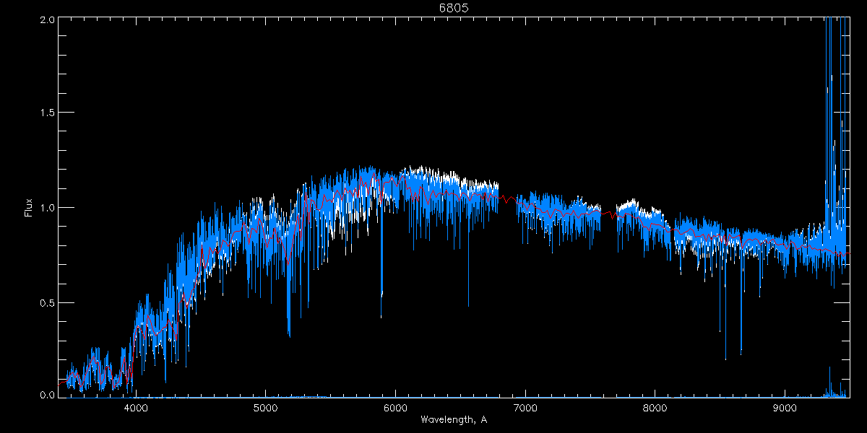Screen dimensions: 867x433
Task: Click the 7000 x-axis tick label
Action: (525, 406)
